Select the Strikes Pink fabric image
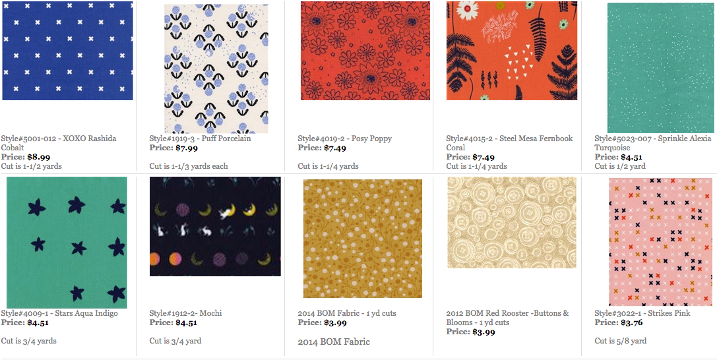Image resolution: width=717 pixels, height=360 pixels. tap(660, 241)
